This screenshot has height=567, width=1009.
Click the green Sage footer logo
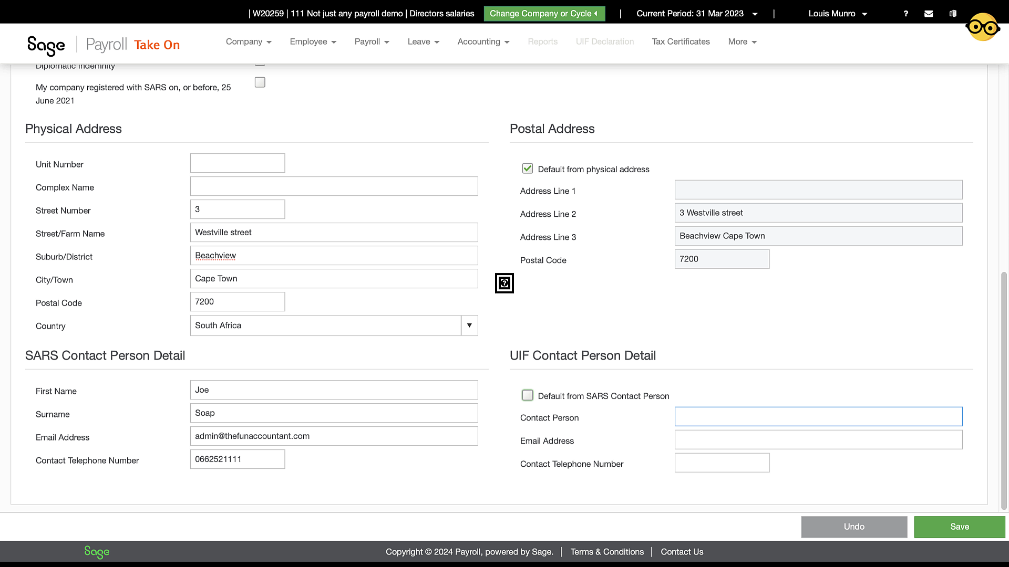coord(97,552)
